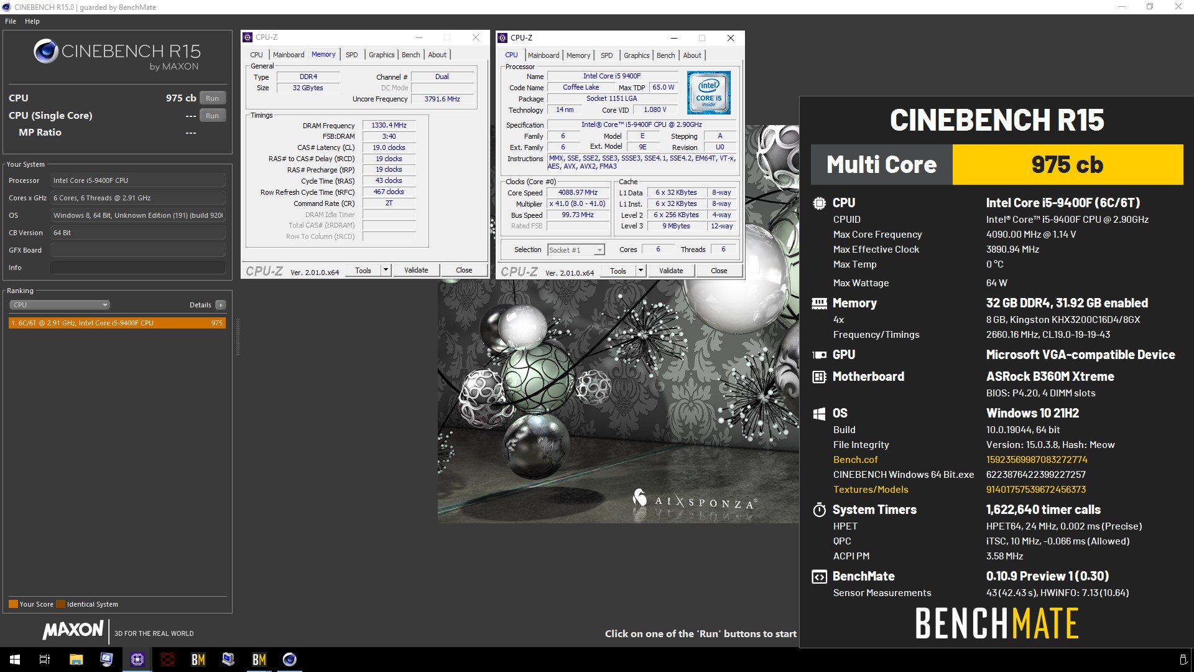Click the DRAM Frequency value field
Screen dimensions: 1194x672
[x=389, y=126]
